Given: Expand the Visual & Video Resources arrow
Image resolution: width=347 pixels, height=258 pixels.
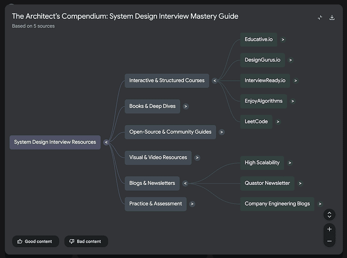Looking at the screenshot, I should click(x=197, y=158).
